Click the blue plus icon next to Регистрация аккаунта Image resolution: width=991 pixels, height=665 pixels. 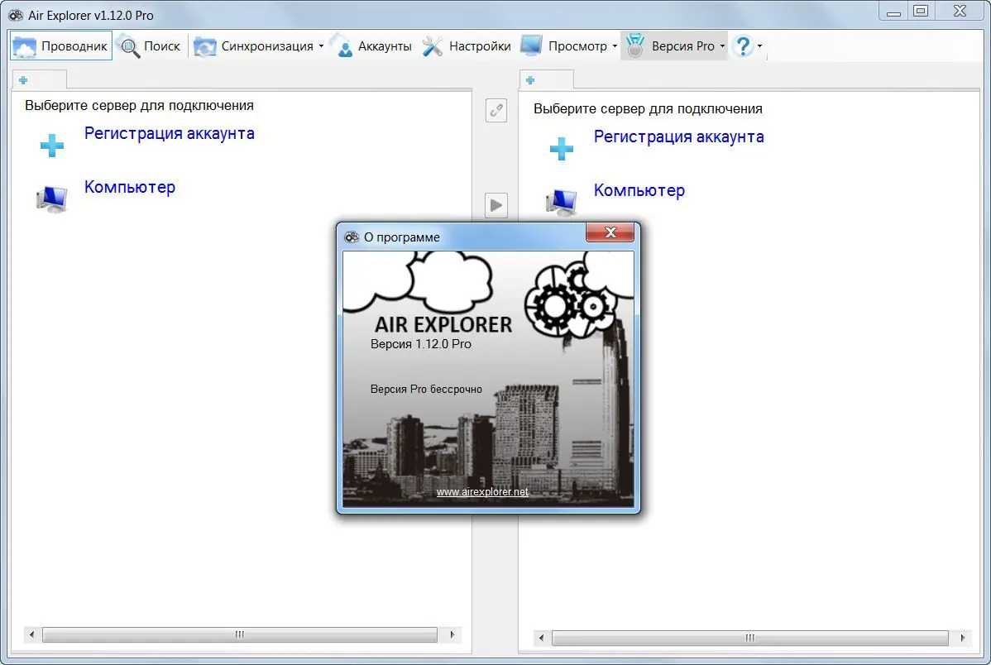click(51, 145)
